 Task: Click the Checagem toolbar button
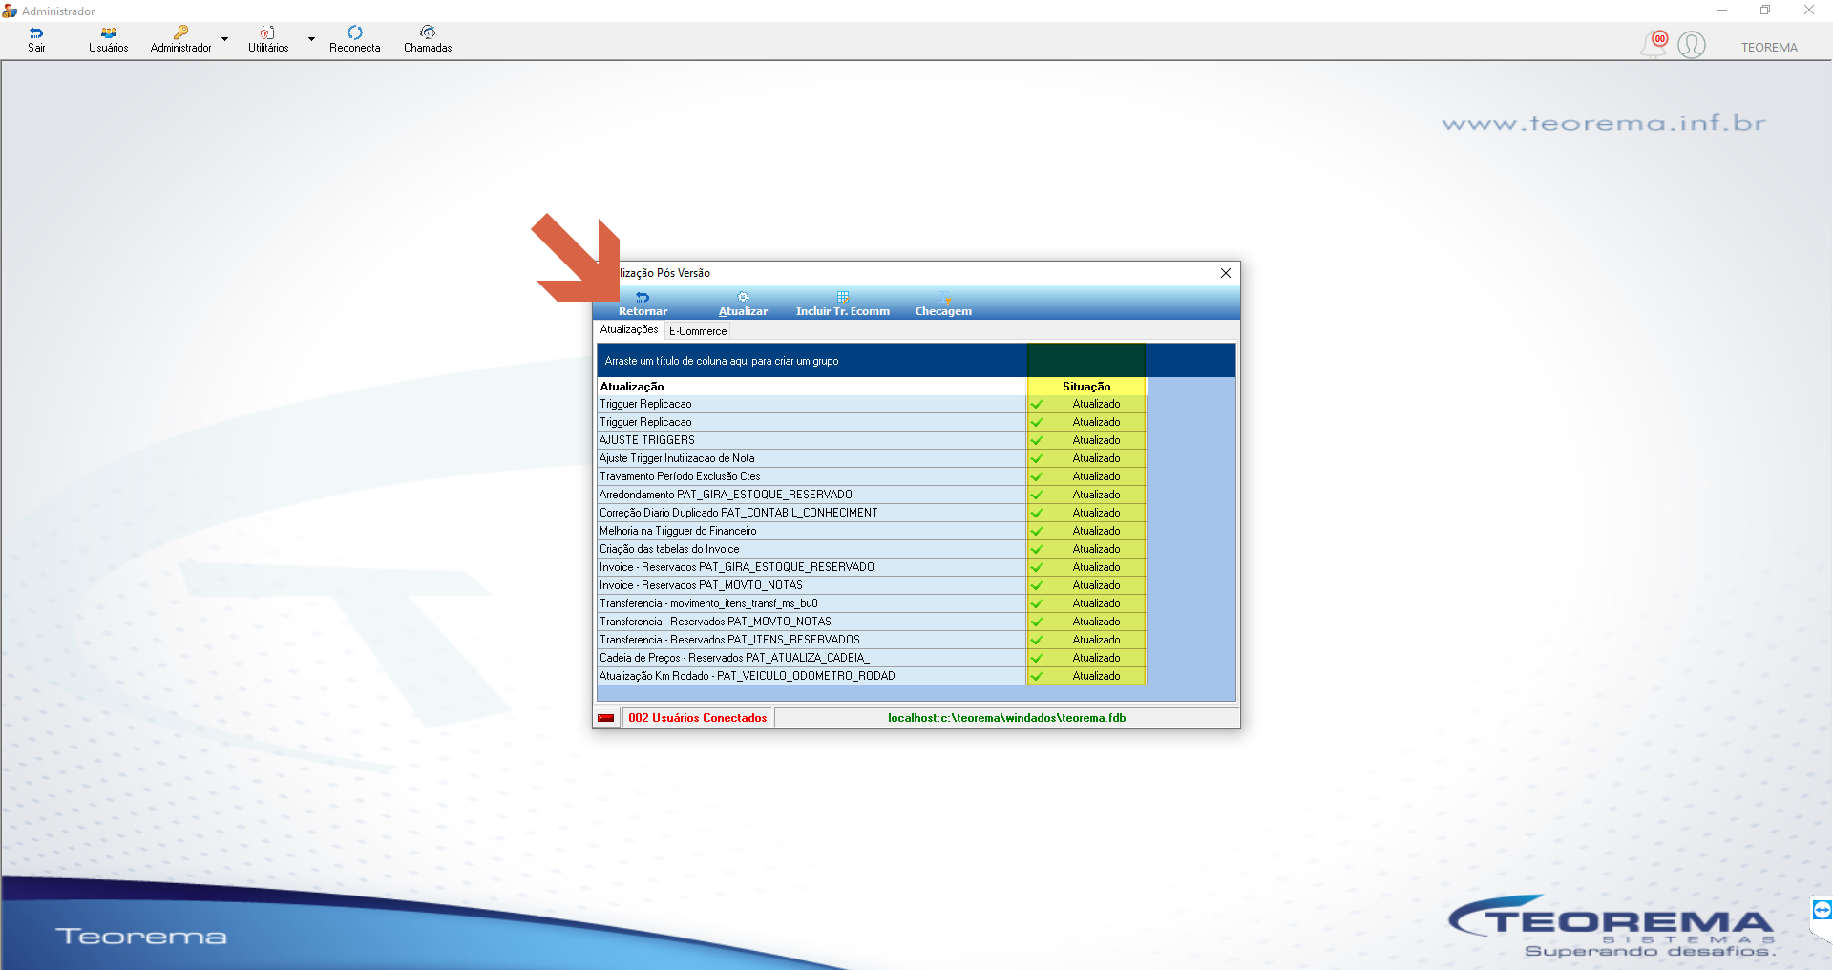click(943, 305)
